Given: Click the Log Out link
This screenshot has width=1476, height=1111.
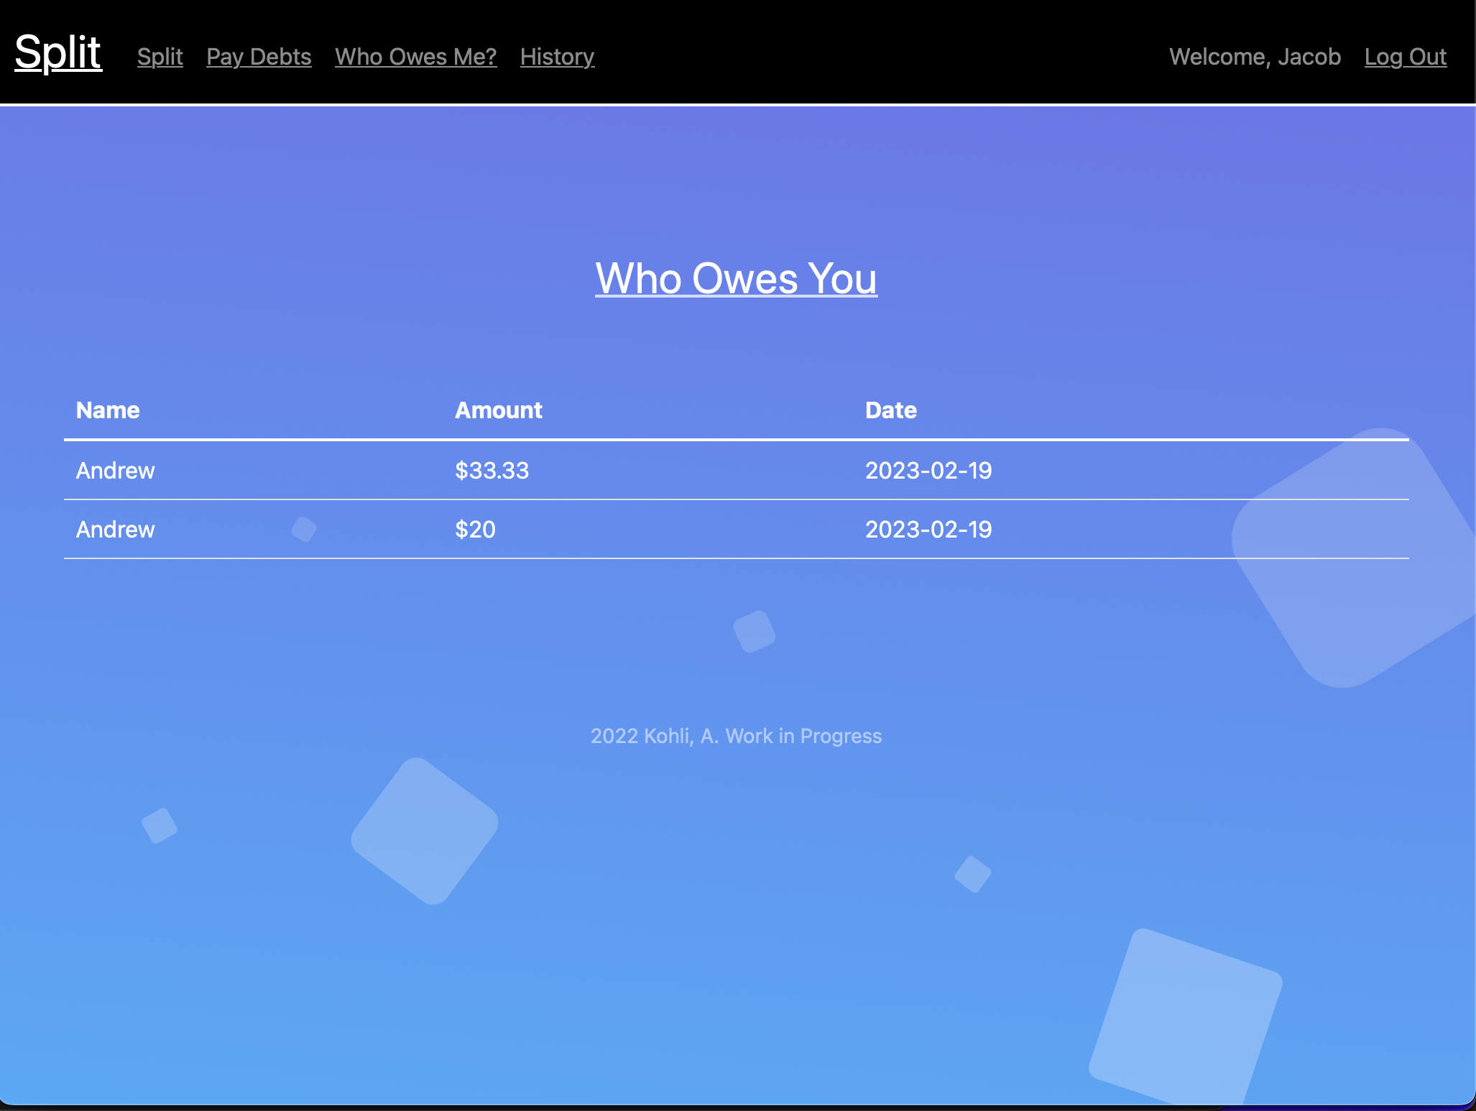Looking at the screenshot, I should click(1405, 57).
